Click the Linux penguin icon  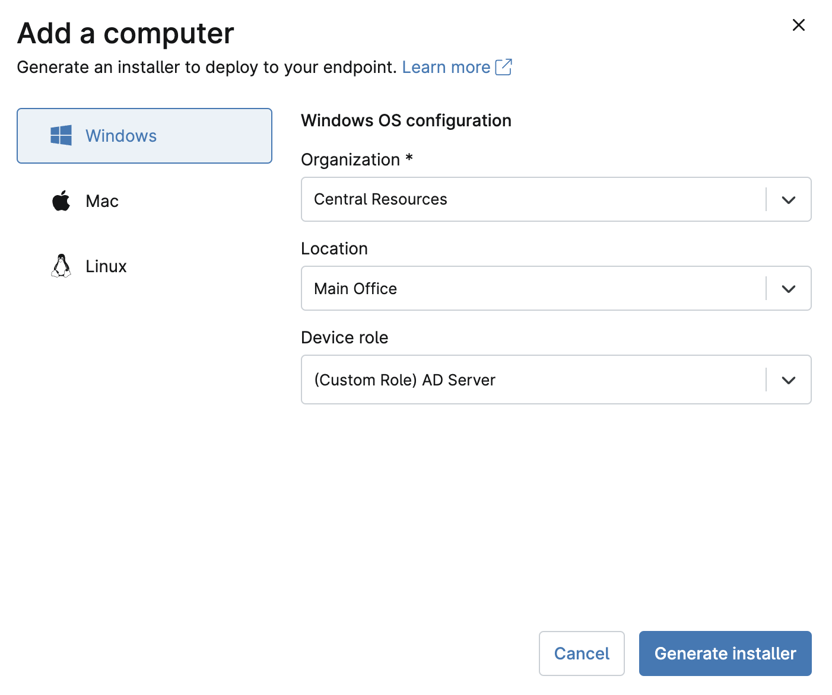coord(61,266)
